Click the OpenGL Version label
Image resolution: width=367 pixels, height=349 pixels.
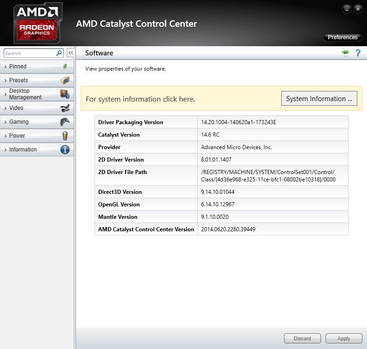point(119,205)
